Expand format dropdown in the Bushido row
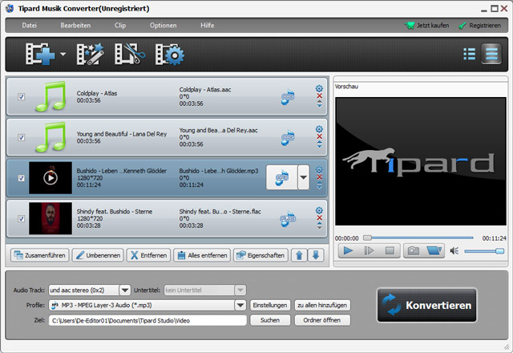The height and width of the screenshot is (353, 513). 303,177
